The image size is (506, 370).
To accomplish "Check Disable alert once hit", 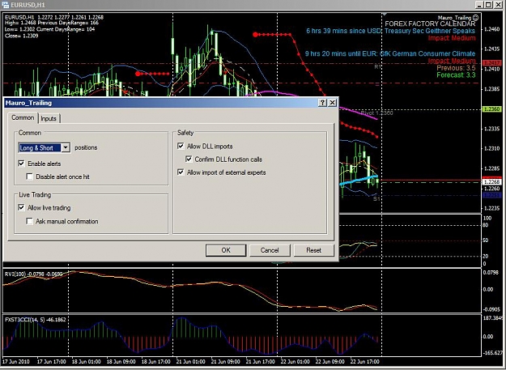I will (x=30, y=176).
